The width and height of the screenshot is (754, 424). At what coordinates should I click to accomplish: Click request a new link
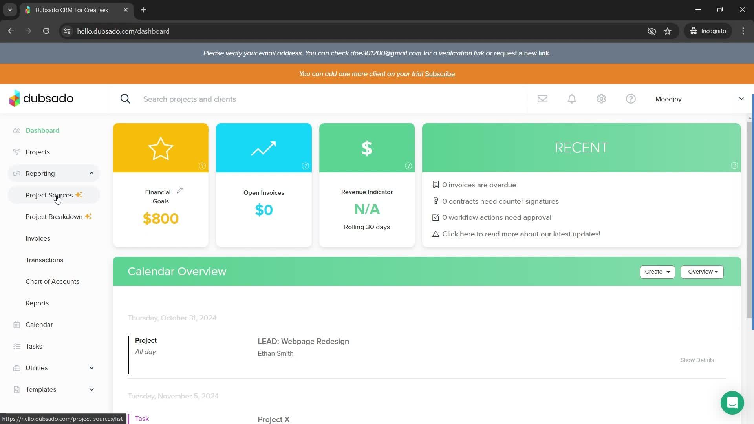[522, 53]
